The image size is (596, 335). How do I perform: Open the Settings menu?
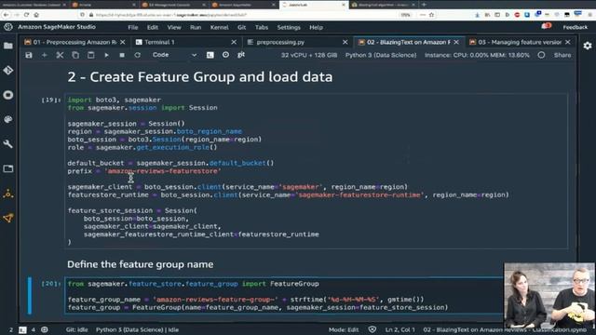289,27
